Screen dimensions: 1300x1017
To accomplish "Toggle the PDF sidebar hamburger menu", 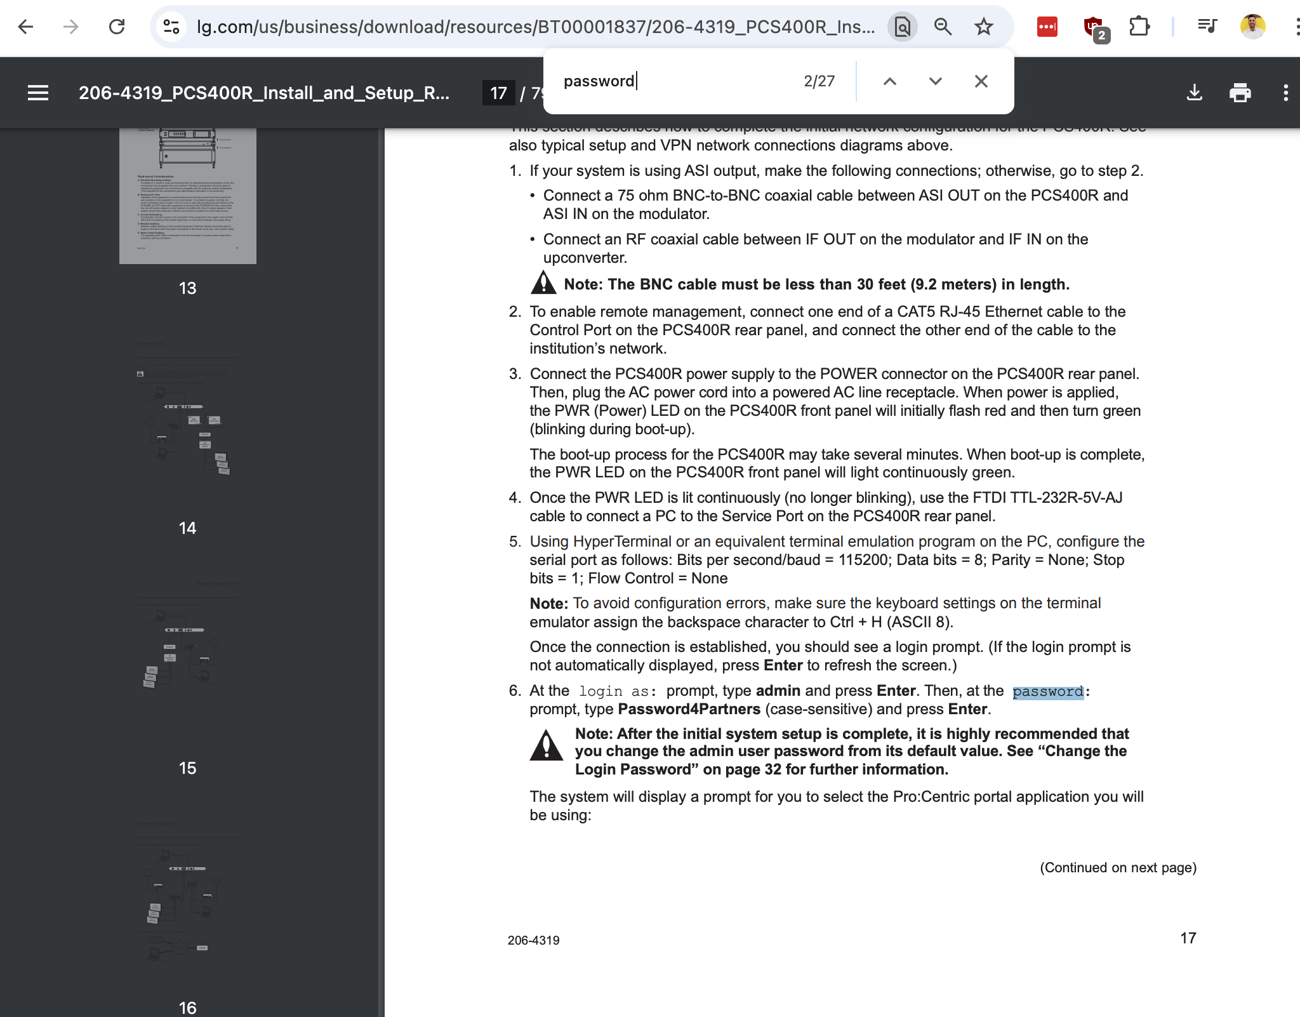I will (38, 93).
